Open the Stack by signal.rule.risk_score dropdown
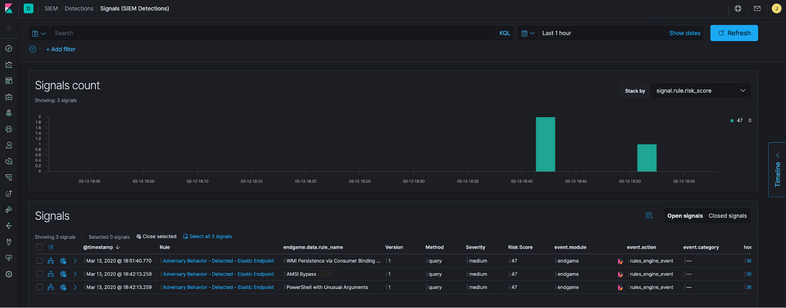 tap(700, 91)
